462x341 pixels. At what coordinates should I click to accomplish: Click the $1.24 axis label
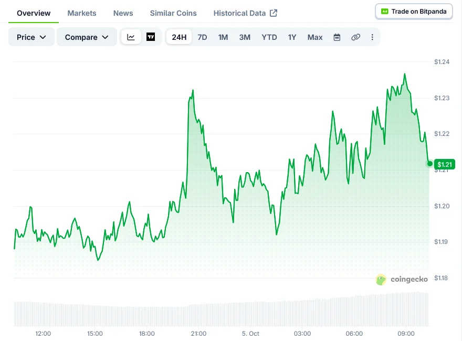[442, 61]
